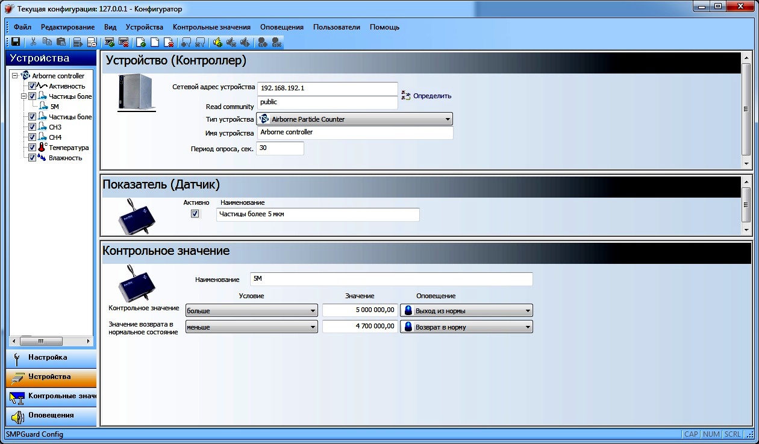Click the Paste clipboard toolbar icon

click(x=61, y=42)
